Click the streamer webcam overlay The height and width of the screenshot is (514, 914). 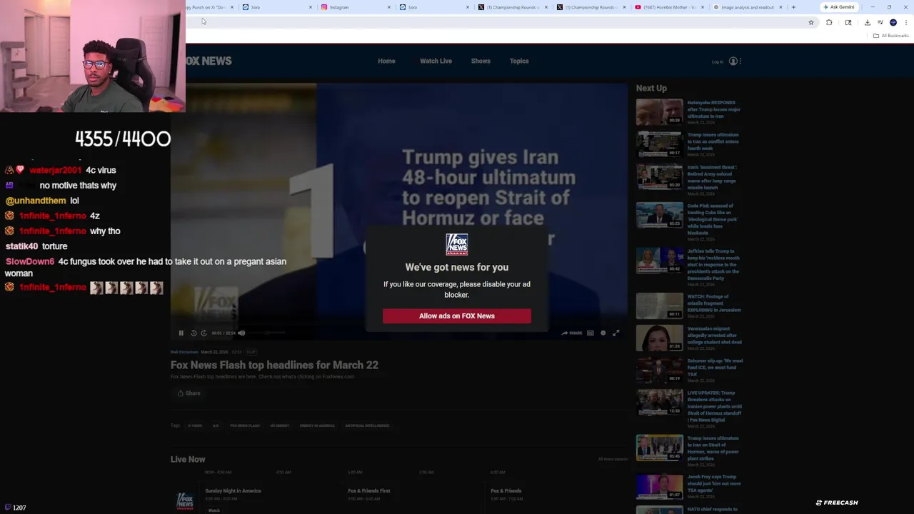[93, 56]
